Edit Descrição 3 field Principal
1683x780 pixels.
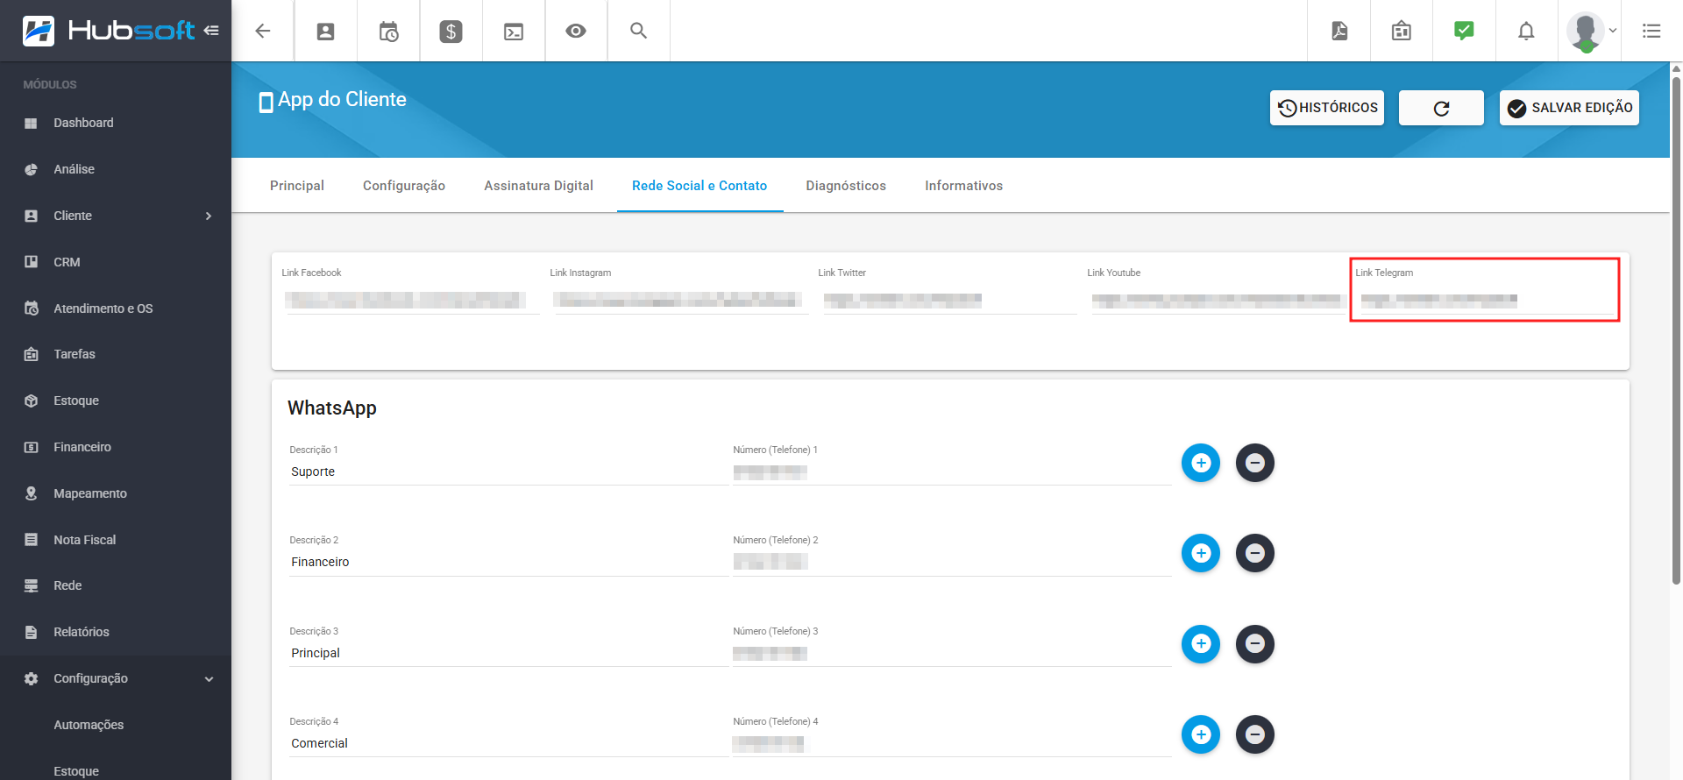508,653
